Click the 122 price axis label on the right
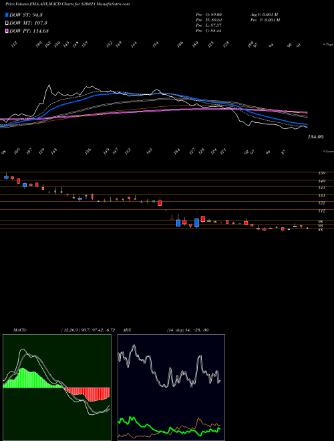The width and height of the screenshot is (334, 441). tap(322, 202)
